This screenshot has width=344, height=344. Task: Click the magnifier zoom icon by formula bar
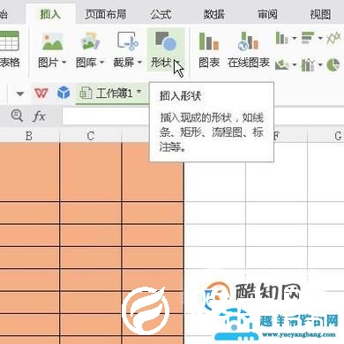[x=17, y=116]
